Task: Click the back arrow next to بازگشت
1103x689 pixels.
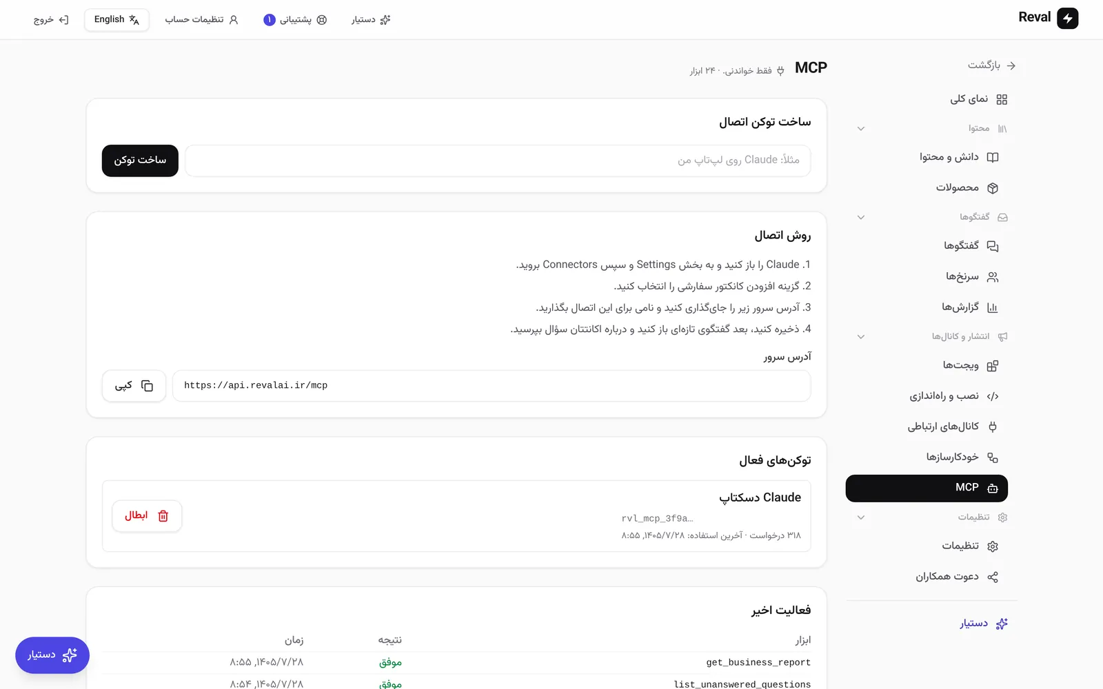Action: 1011,65
